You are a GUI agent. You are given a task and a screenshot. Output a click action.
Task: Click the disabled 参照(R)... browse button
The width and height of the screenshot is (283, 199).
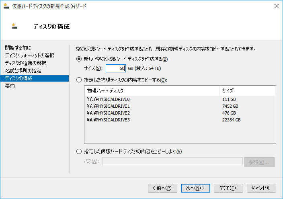click(259, 162)
